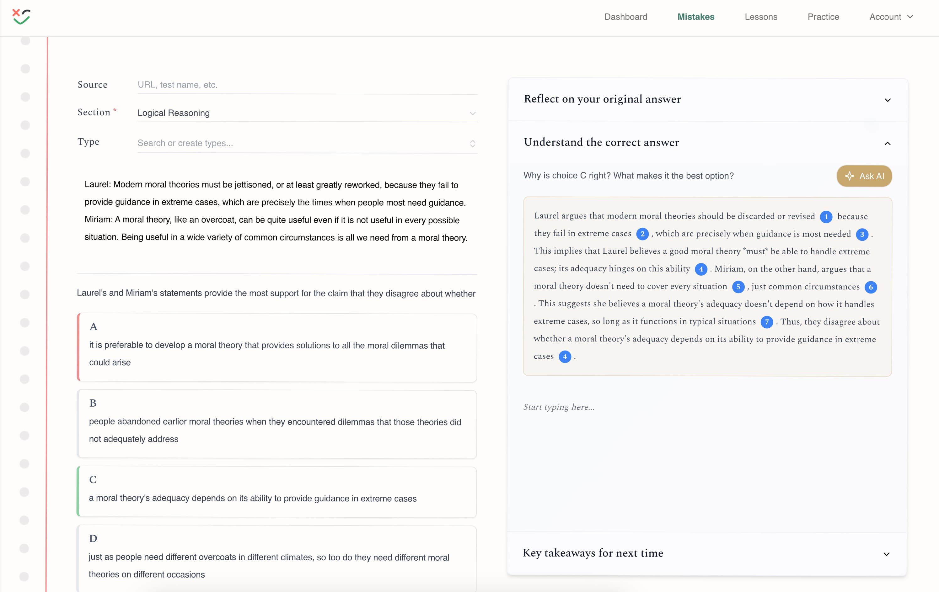Click annotation badge 5 after 'every situation'
Viewport: 939px width, 592px height.
(x=739, y=287)
